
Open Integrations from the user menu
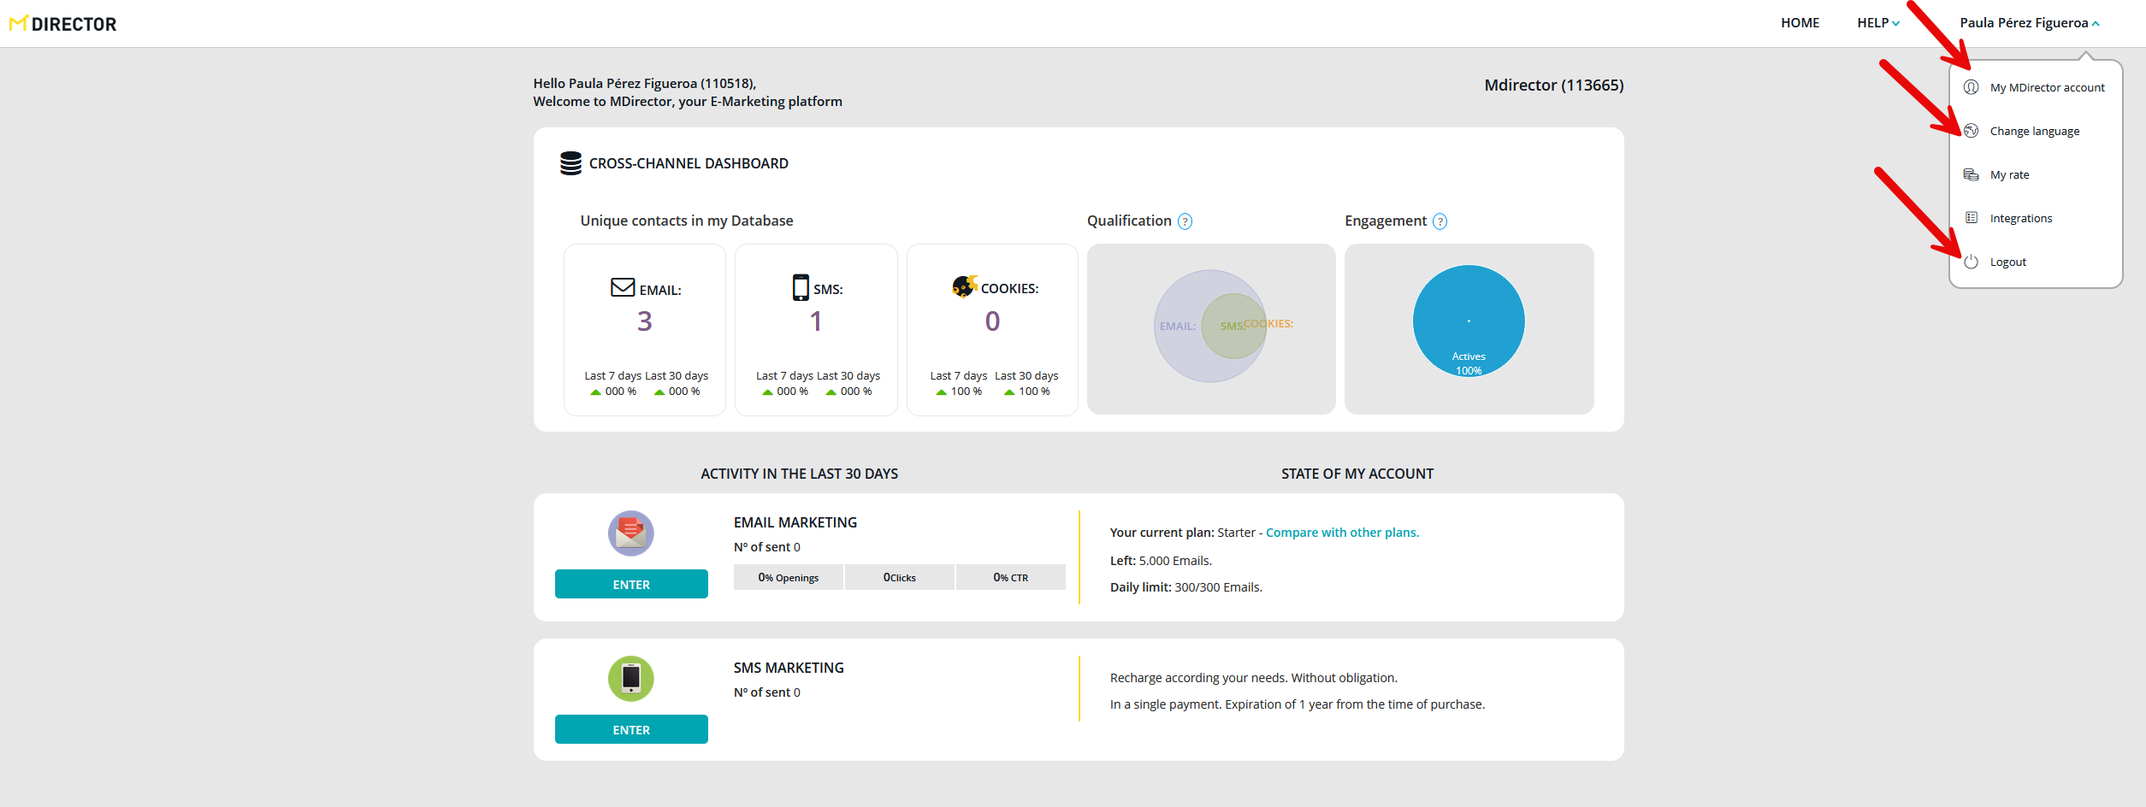(x=2020, y=218)
